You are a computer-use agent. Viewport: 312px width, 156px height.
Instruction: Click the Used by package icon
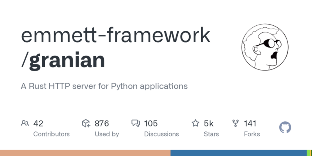(x=86, y=123)
